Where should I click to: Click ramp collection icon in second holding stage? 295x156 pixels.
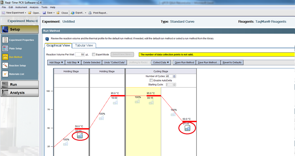pos(101,118)
